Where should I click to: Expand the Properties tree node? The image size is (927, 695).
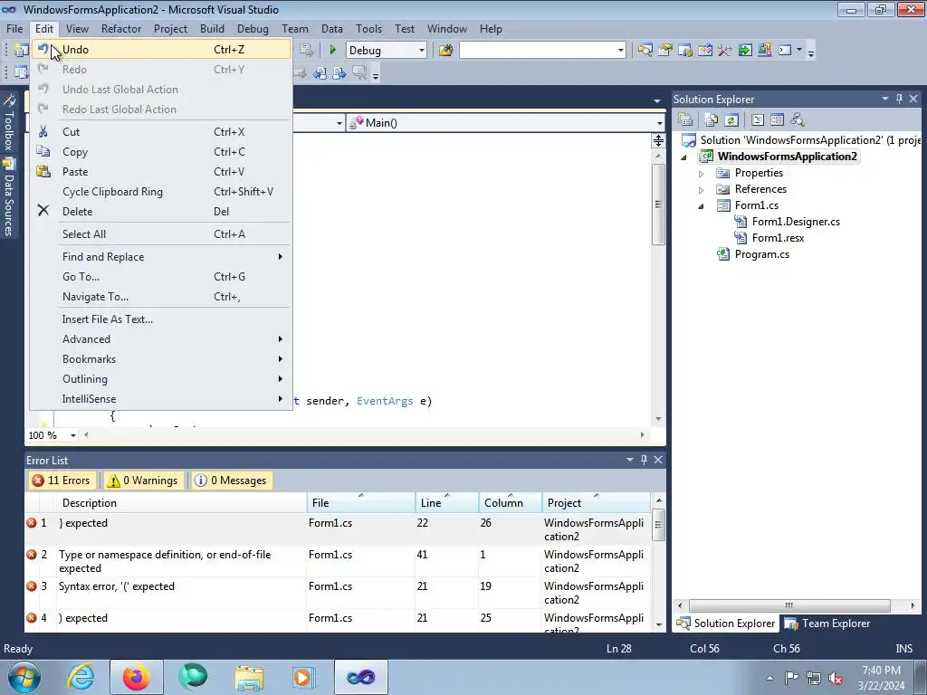coord(702,174)
